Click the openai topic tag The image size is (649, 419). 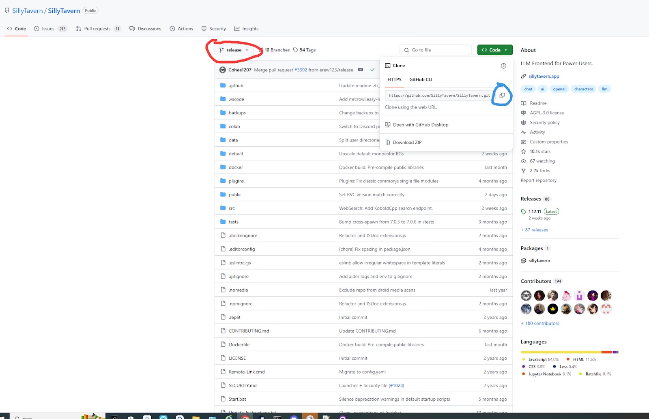click(559, 89)
